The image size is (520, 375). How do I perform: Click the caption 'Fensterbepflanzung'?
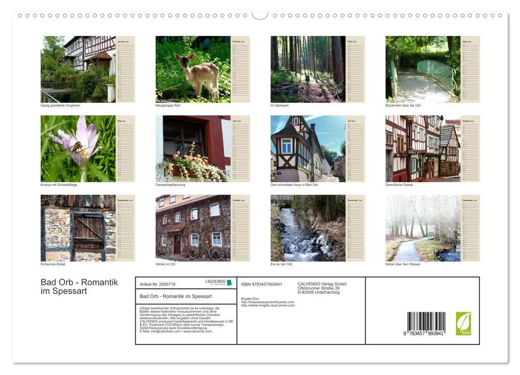[170, 185]
